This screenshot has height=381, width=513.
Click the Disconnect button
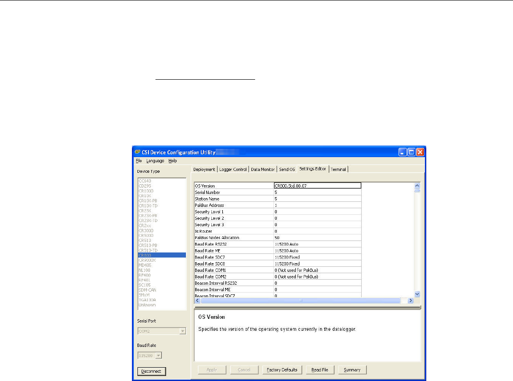tap(151, 371)
